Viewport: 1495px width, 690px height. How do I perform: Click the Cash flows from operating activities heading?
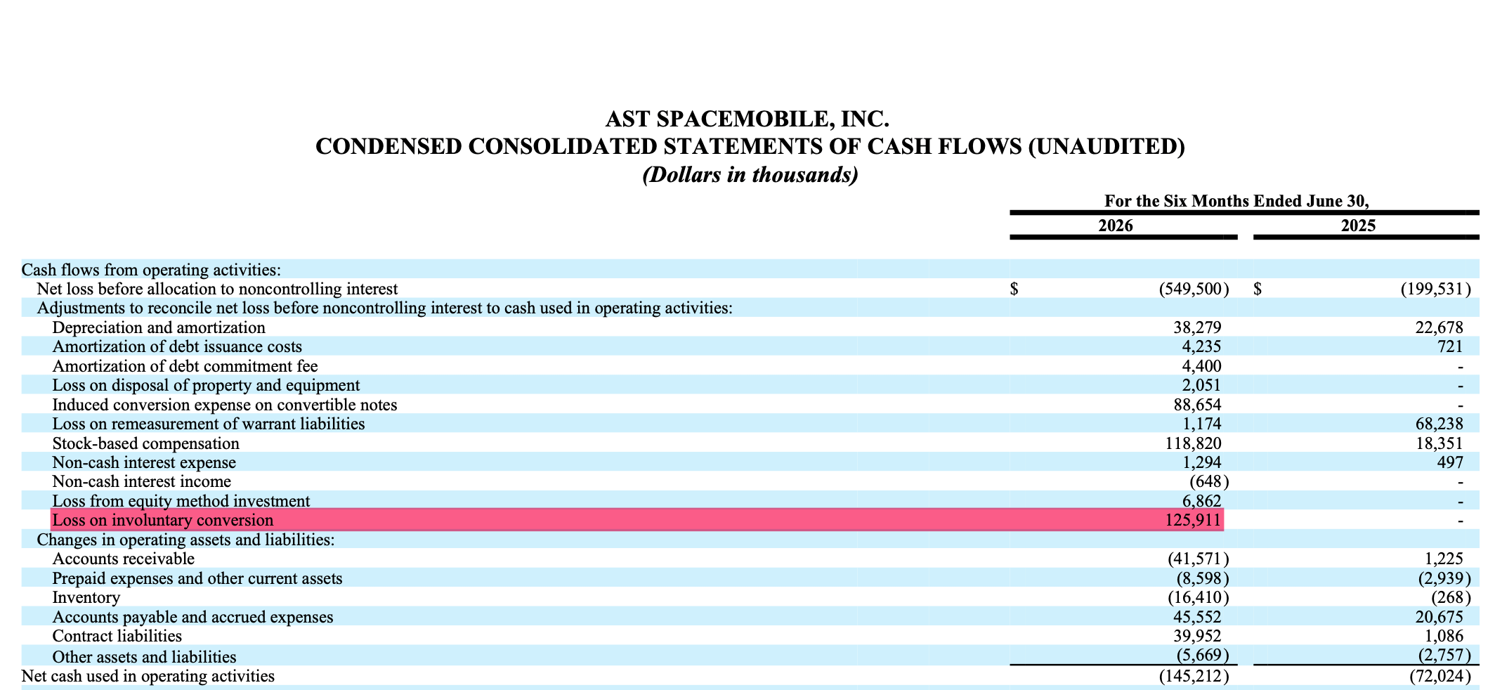coord(151,270)
